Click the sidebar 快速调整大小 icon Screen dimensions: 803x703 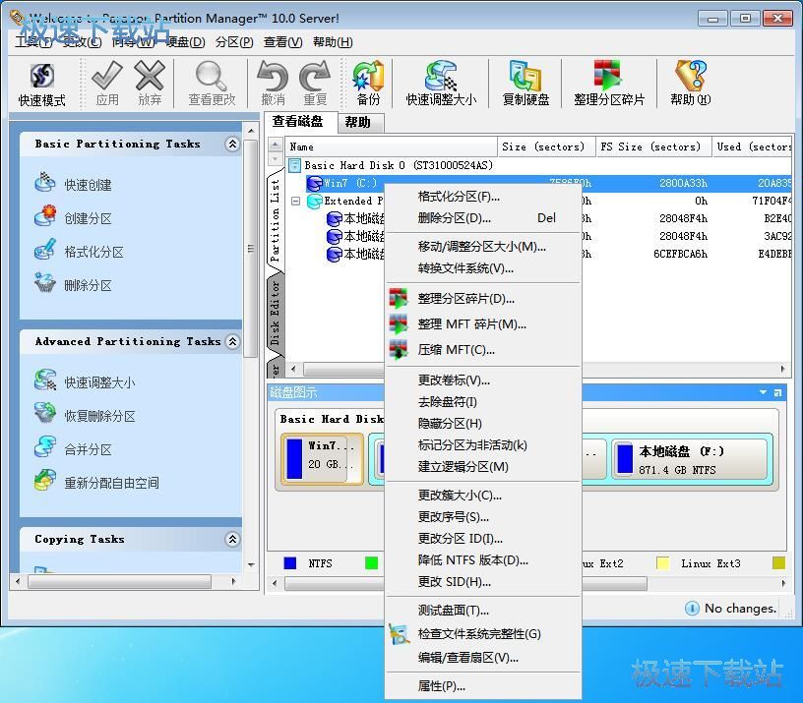[x=45, y=381]
